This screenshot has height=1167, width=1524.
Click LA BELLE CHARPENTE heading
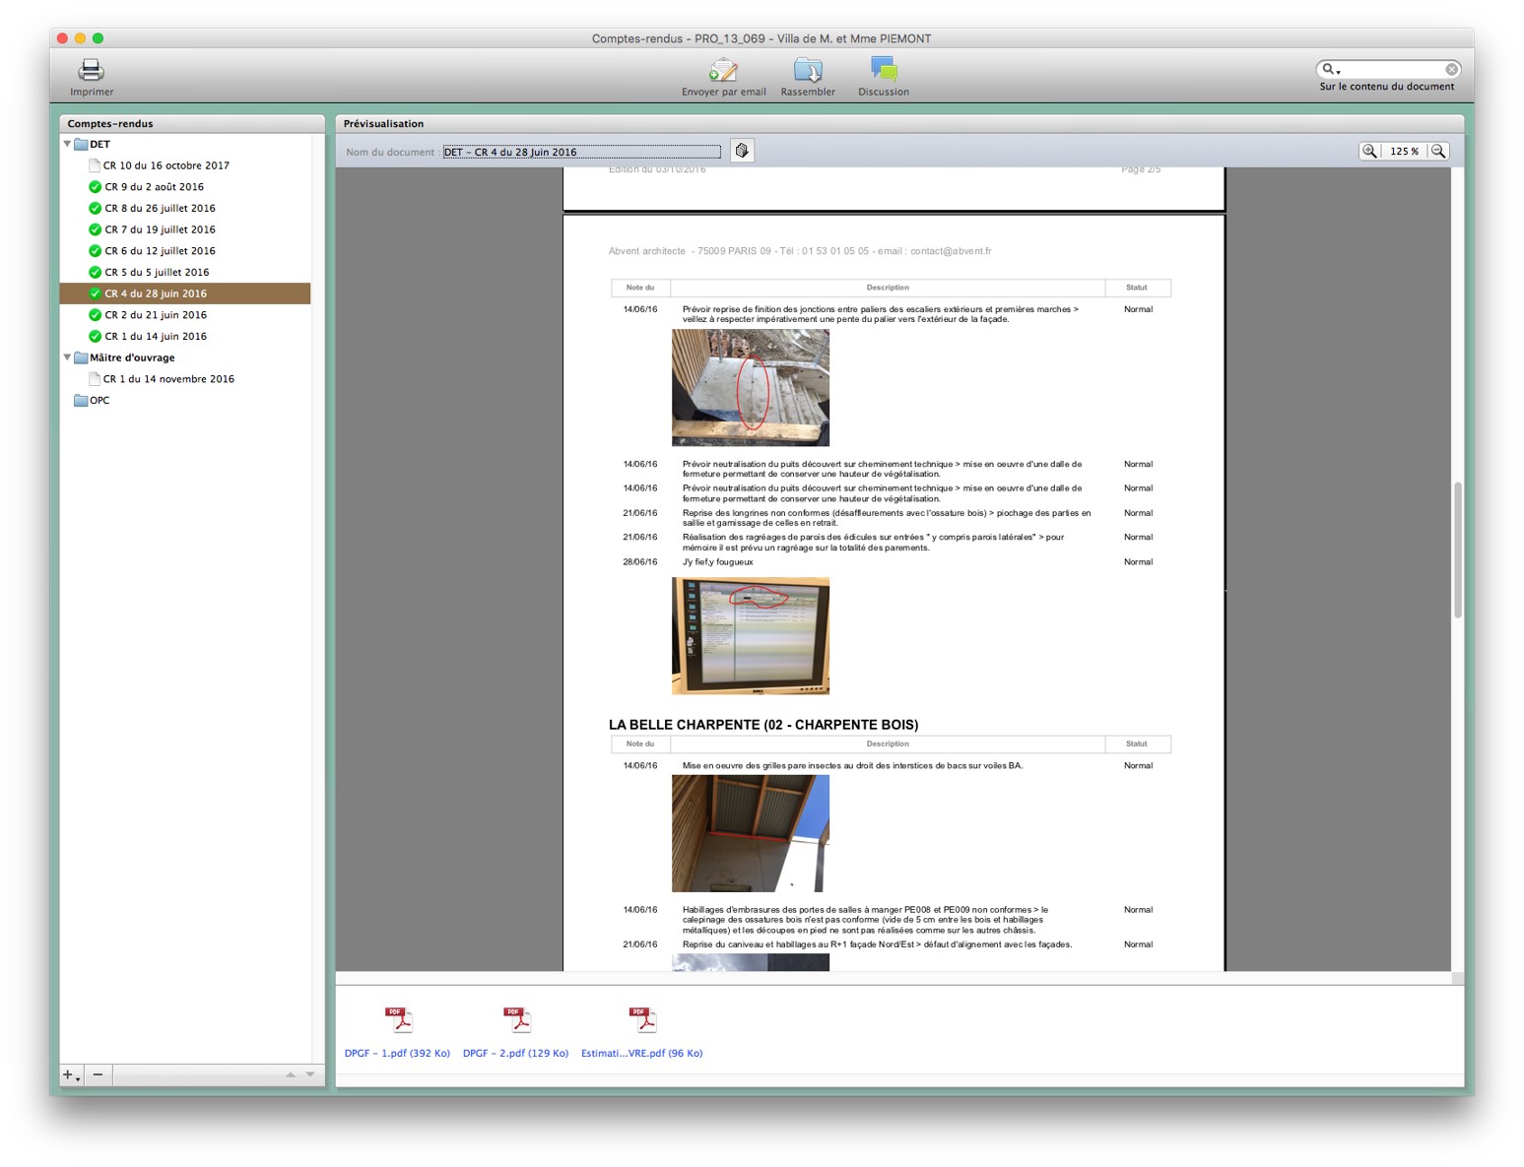coord(763,725)
